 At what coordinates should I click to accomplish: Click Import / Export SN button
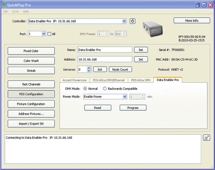(31, 124)
